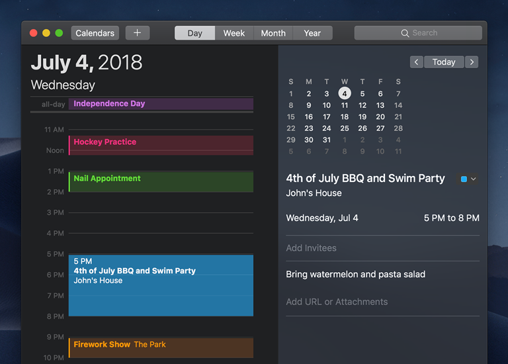The image size is (508, 364).
Task: Select July 13 in mini calendar
Action: click(x=380, y=105)
